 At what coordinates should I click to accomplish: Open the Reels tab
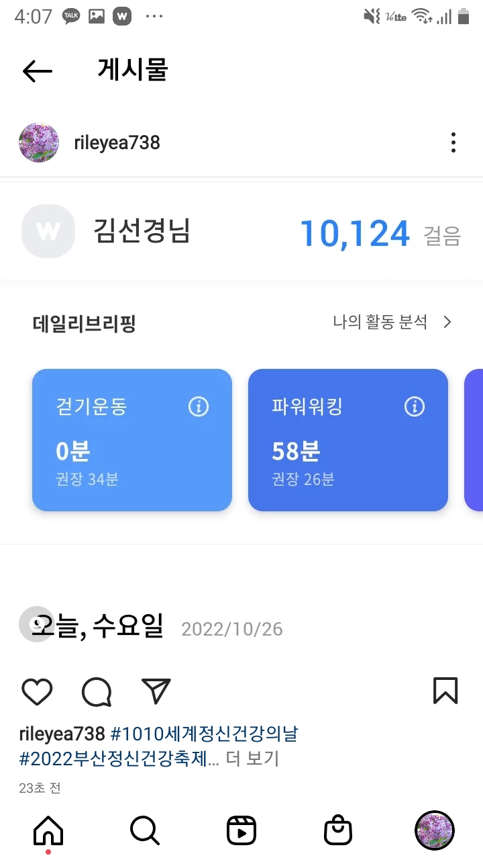pyautogui.click(x=241, y=830)
